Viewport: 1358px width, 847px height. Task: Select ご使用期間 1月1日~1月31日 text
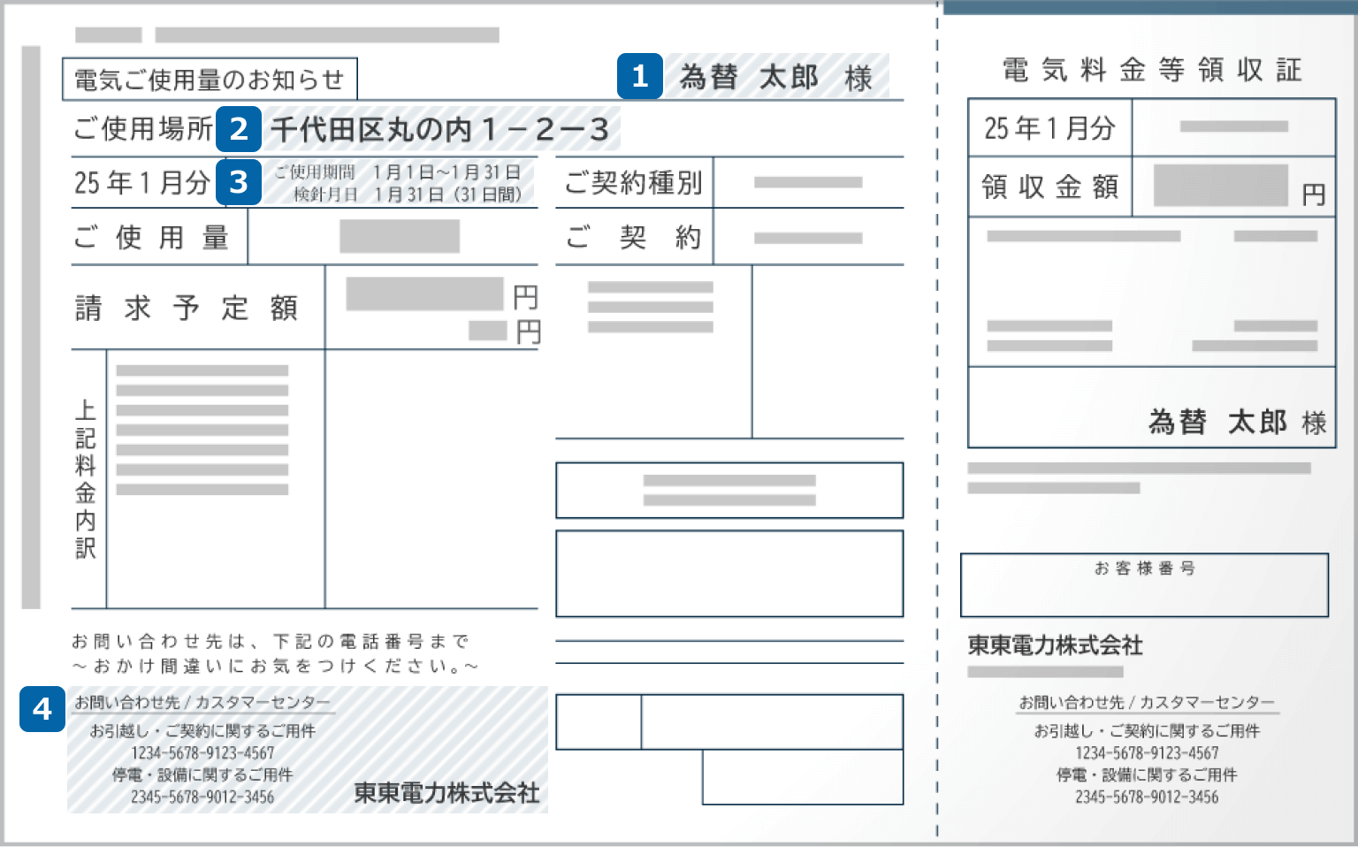[397, 172]
